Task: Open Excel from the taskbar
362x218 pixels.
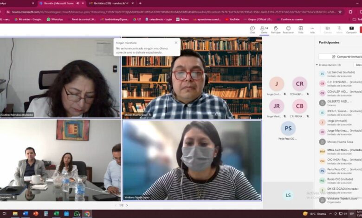Action: click(56, 214)
